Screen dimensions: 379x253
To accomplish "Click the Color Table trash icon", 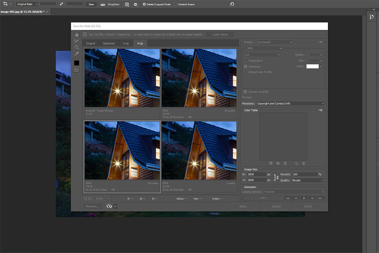I will click(304, 164).
